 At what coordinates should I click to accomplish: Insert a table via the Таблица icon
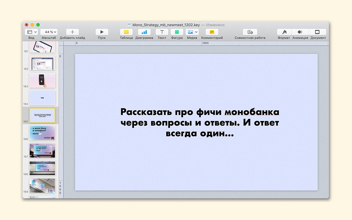[x=126, y=32]
